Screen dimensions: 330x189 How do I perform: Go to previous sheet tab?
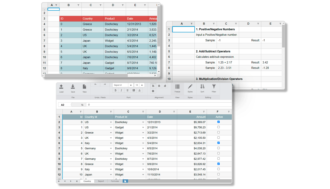point(65,181)
